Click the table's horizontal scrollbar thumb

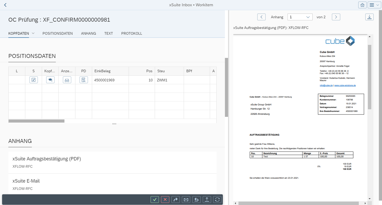coord(37,121)
